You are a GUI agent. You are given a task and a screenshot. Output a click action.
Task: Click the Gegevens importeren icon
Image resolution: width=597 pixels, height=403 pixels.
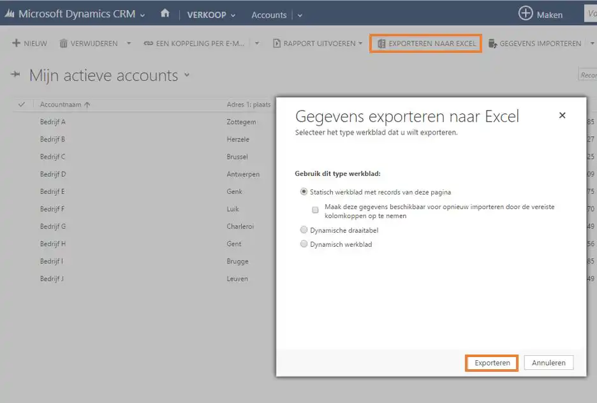(x=492, y=43)
